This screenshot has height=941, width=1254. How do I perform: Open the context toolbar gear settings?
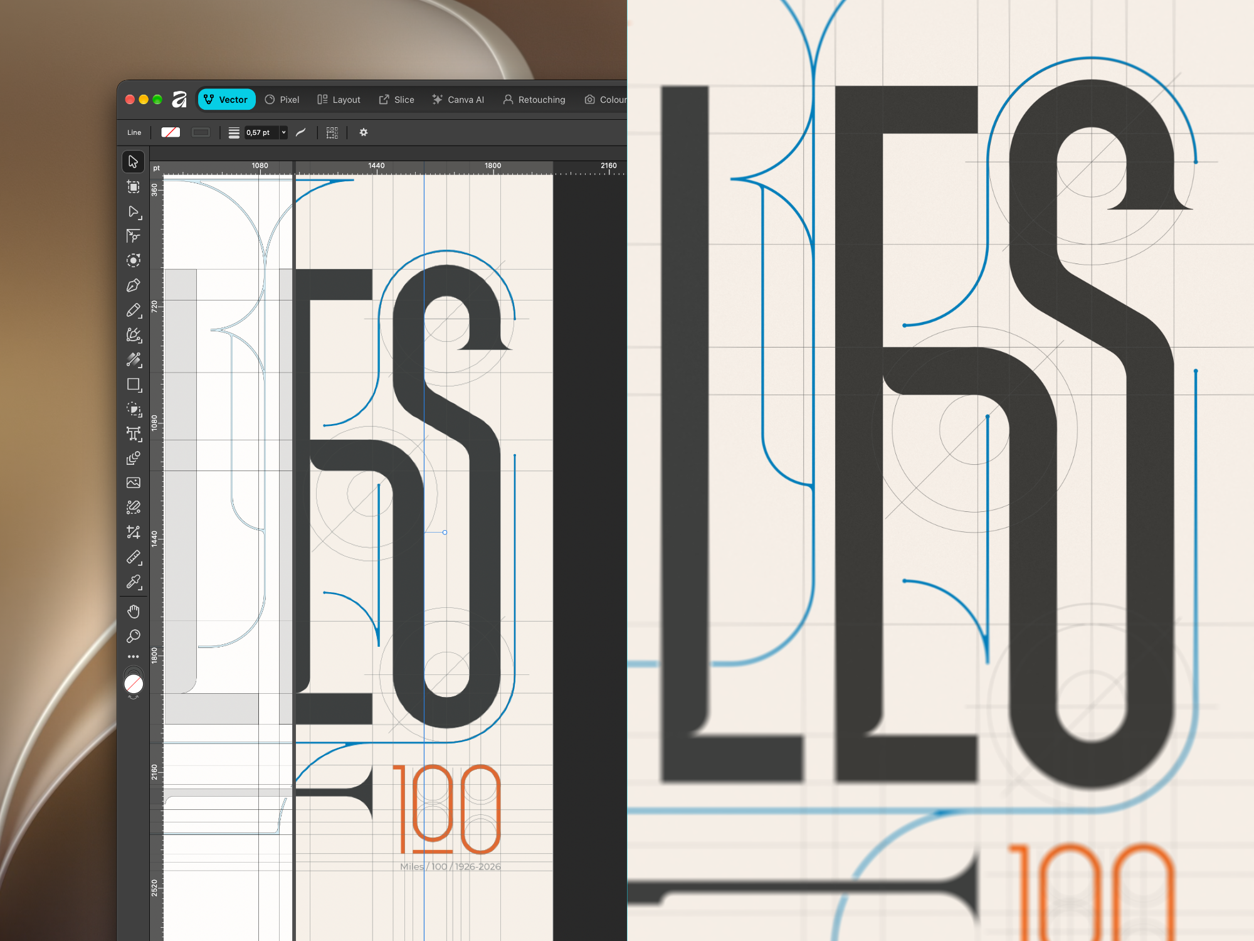coord(364,132)
